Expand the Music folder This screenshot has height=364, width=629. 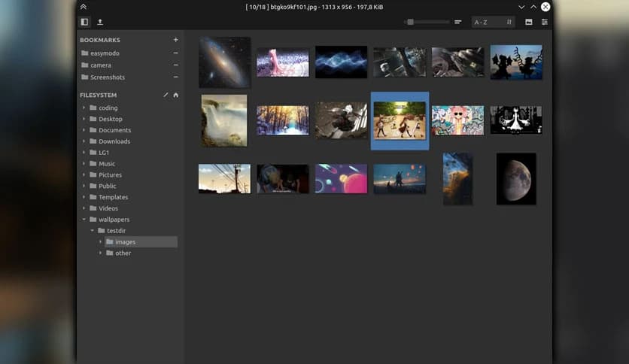coord(84,163)
